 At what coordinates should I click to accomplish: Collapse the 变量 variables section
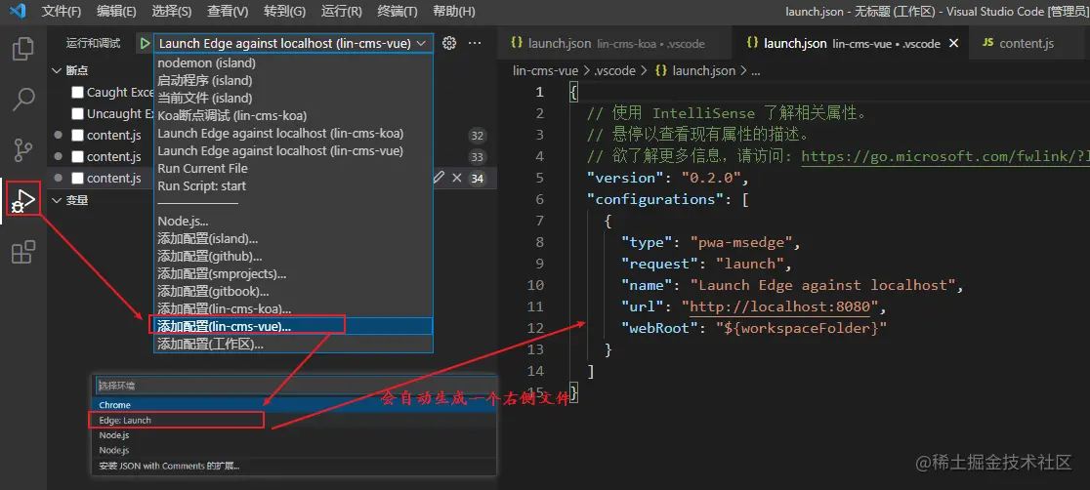(57, 200)
